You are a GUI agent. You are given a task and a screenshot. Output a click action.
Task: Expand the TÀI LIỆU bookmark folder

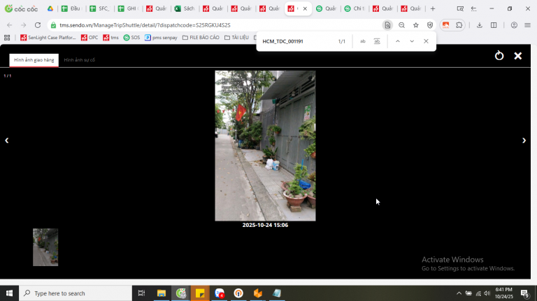[x=236, y=38]
